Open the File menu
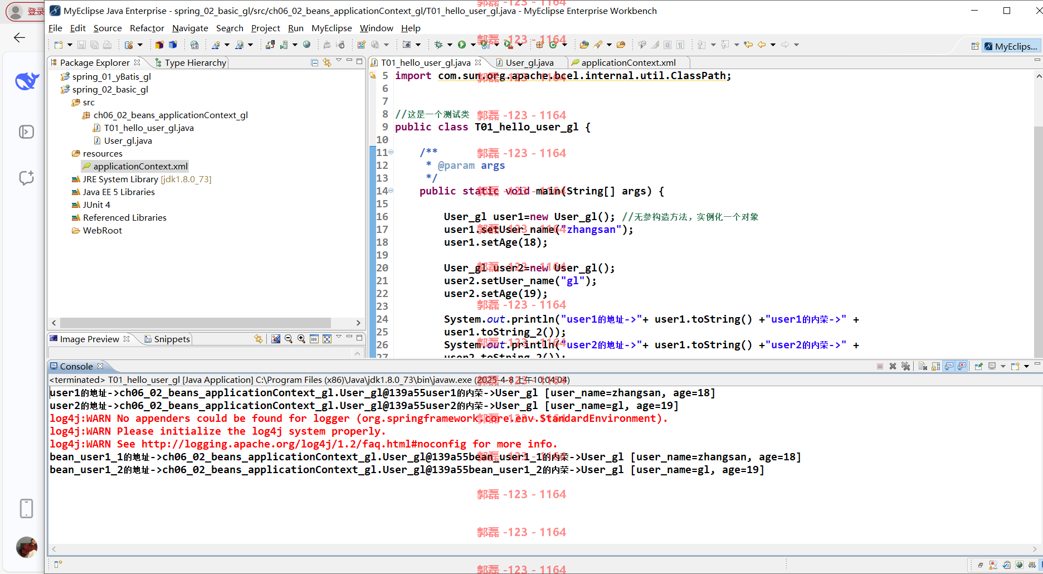 coord(55,28)
